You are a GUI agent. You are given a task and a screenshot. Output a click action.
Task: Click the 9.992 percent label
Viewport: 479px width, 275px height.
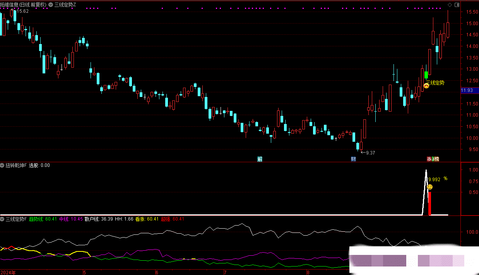pos(438,179)
